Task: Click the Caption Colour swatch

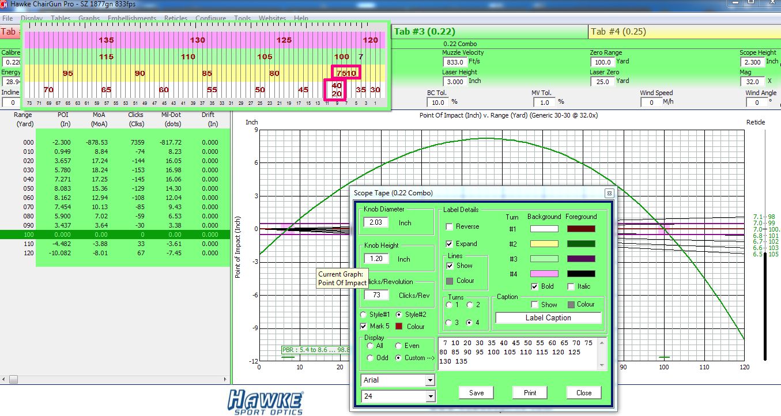Action: point(571,304)
